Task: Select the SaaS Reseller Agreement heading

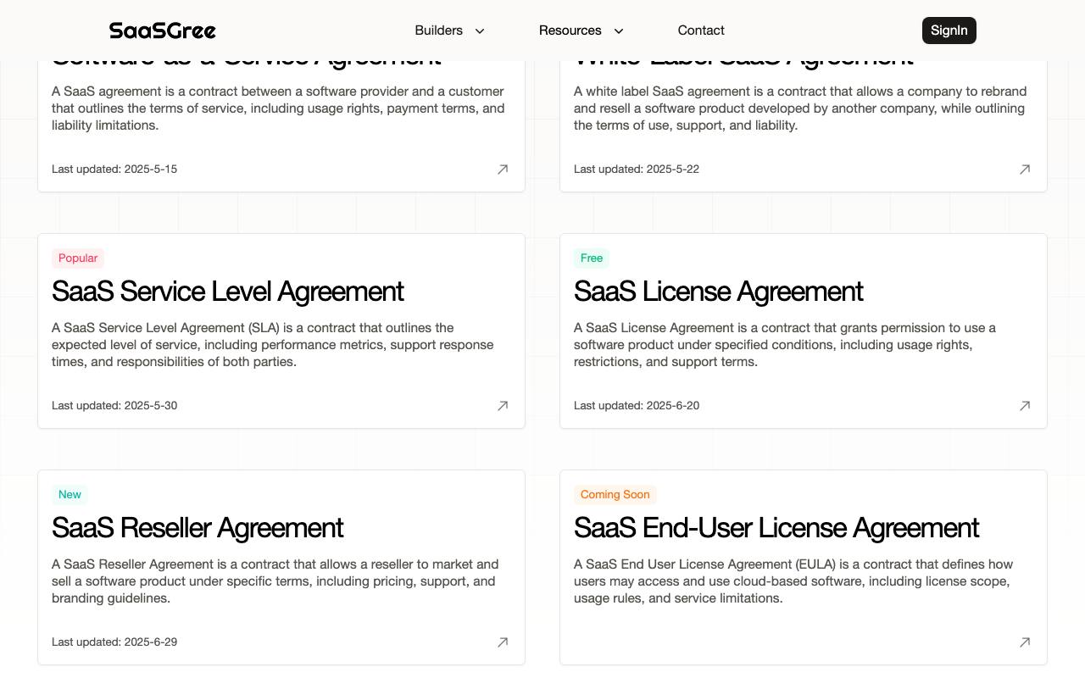Action: coord(198,528)
